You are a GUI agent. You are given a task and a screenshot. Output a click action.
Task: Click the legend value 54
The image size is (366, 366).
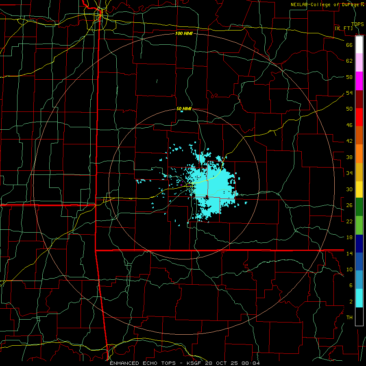pos(349,93)
